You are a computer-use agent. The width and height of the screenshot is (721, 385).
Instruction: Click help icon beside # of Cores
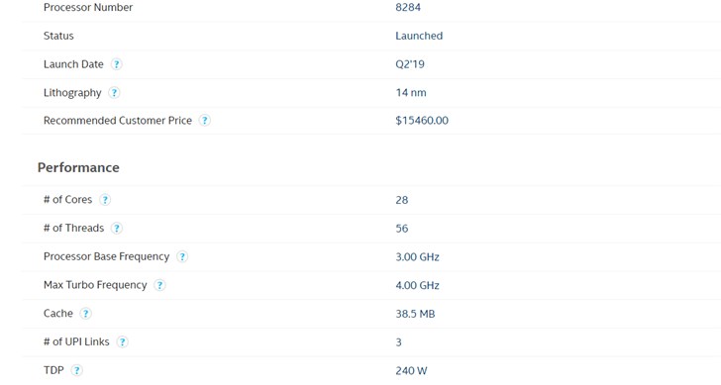[x=105, y=200]
